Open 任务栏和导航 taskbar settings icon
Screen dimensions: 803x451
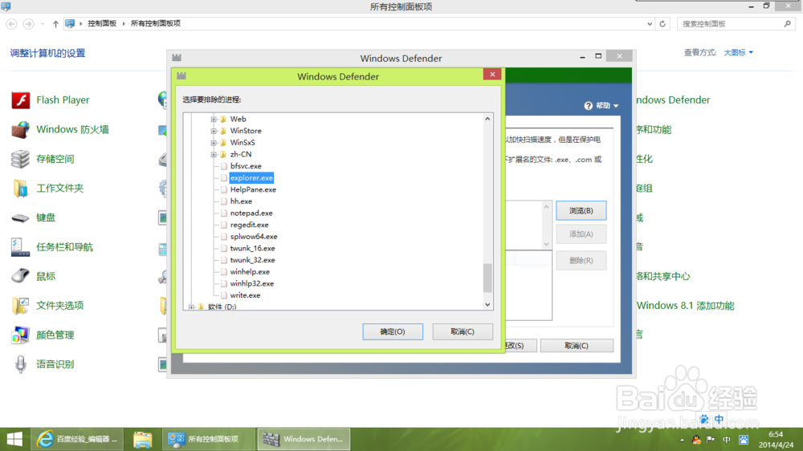pyautogui.click(x=21, y=247)
